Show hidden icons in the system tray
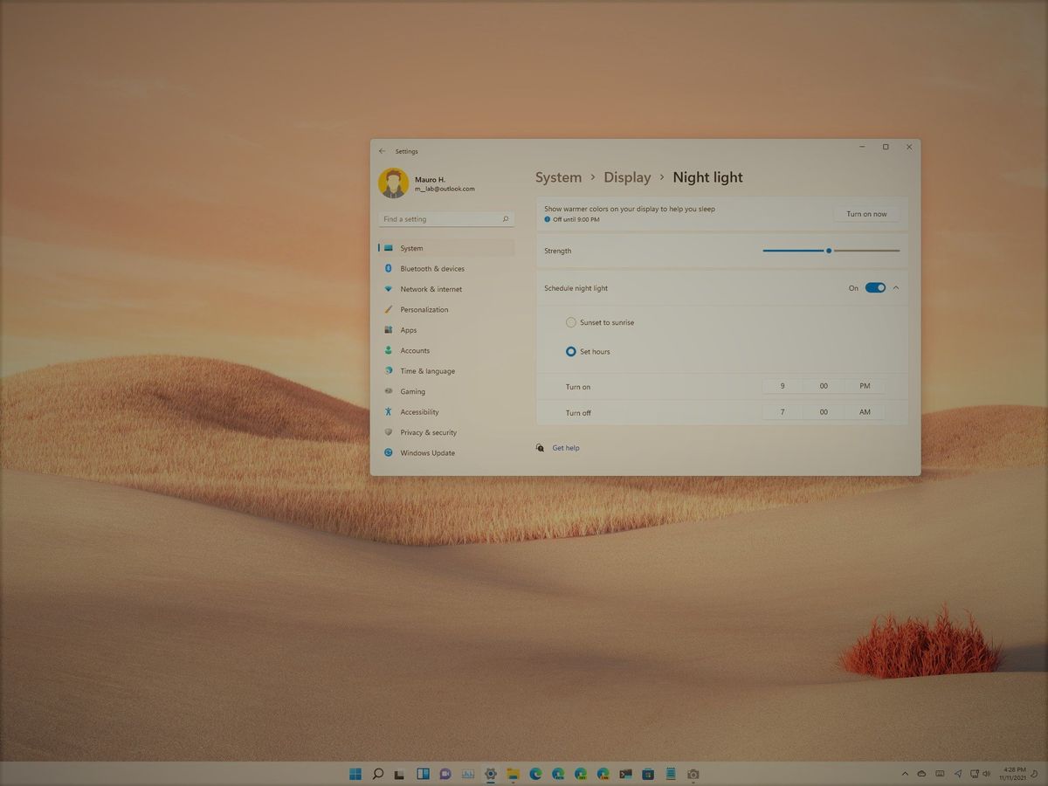Image resolution: width=1048 pixels, height=786 pixels. click(x=905, y=774)
